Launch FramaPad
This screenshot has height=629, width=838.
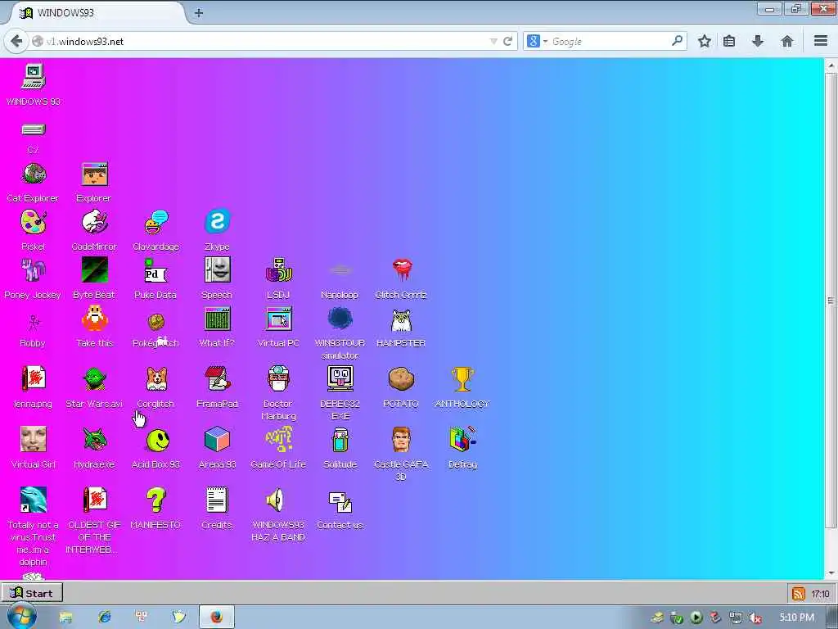coord(217,378)
